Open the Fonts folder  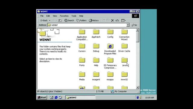82,62
